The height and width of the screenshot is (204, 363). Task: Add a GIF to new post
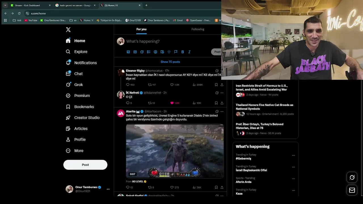tap(135, 52)
